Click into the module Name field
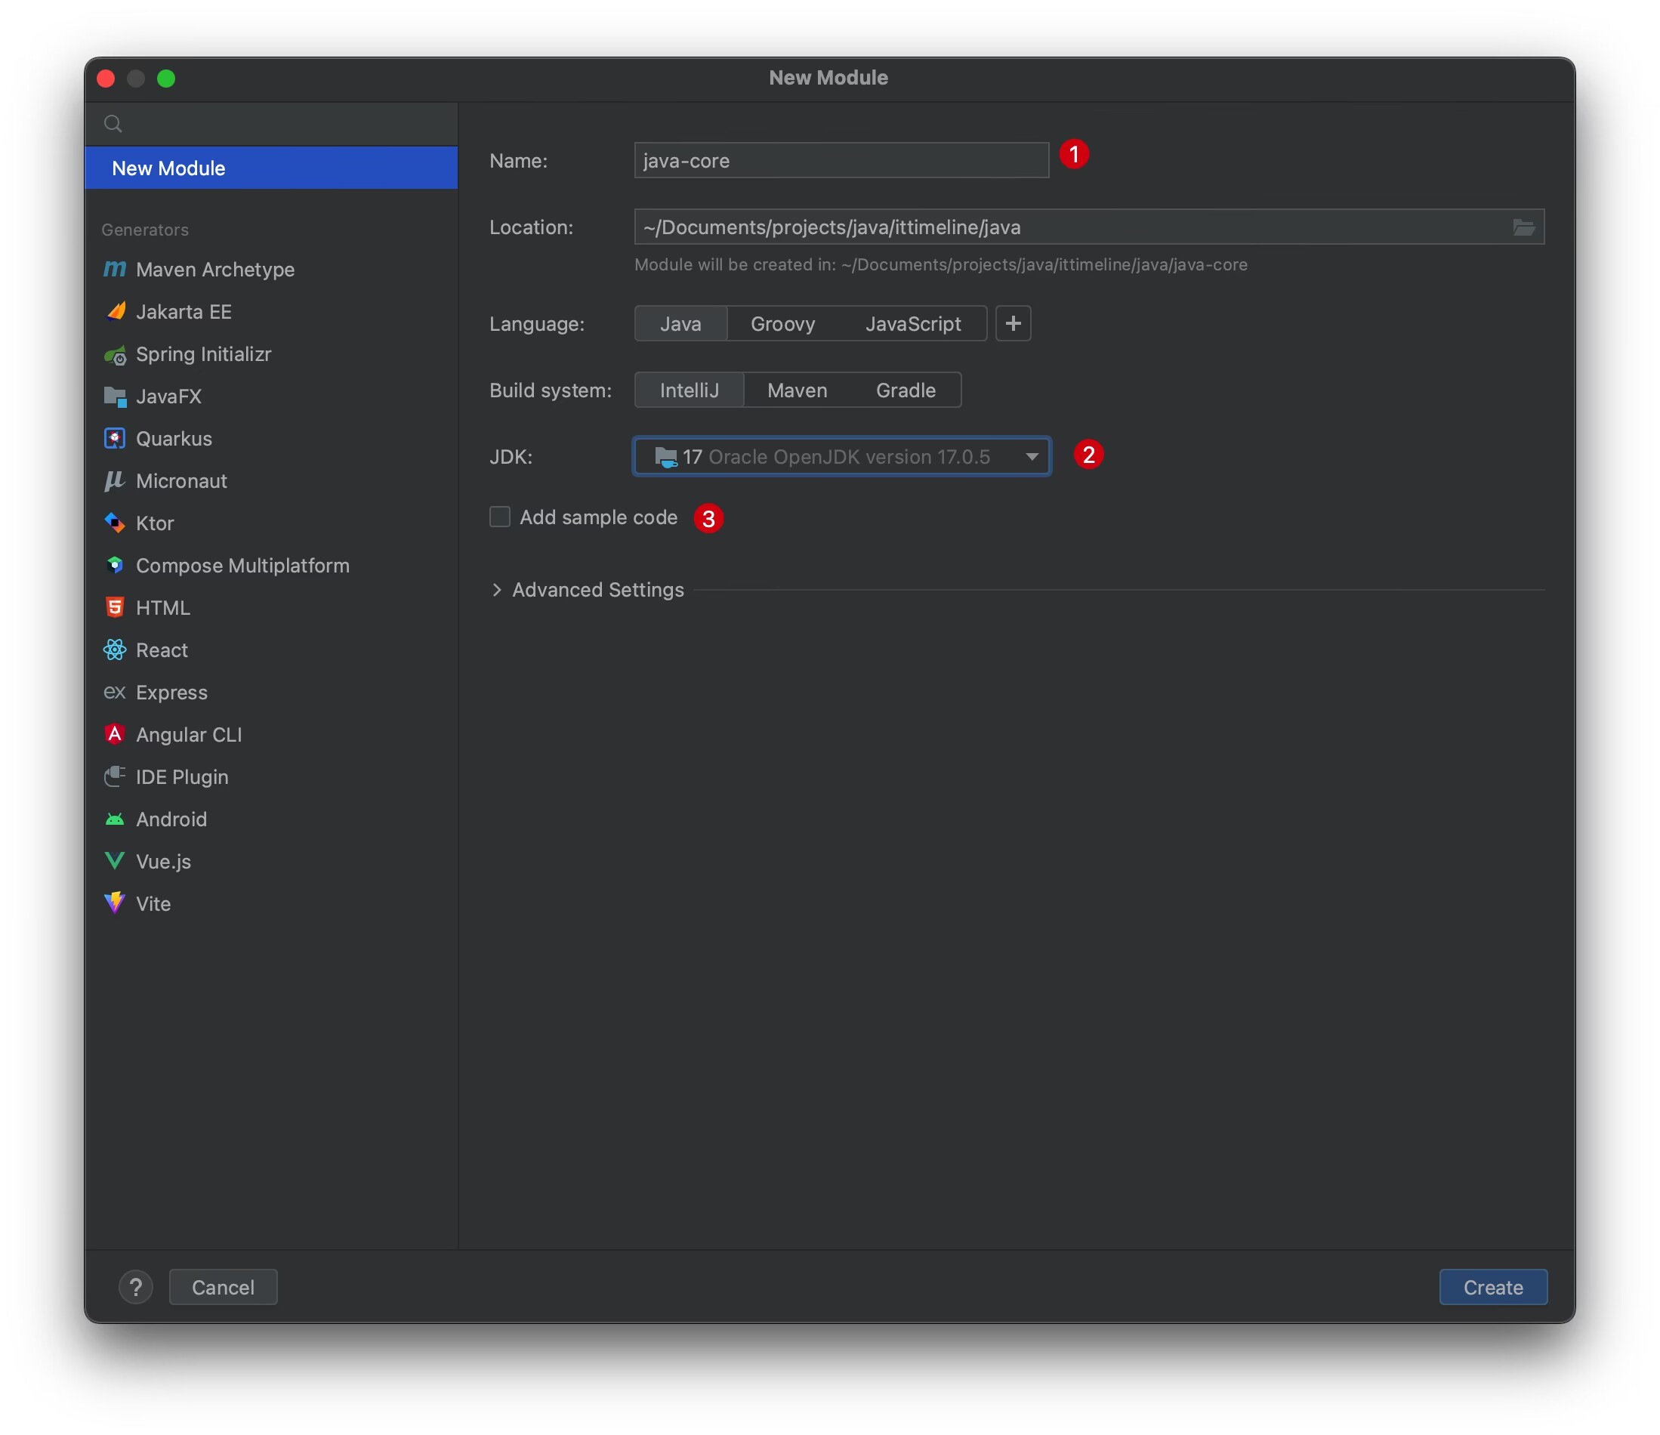 point(842,161)
